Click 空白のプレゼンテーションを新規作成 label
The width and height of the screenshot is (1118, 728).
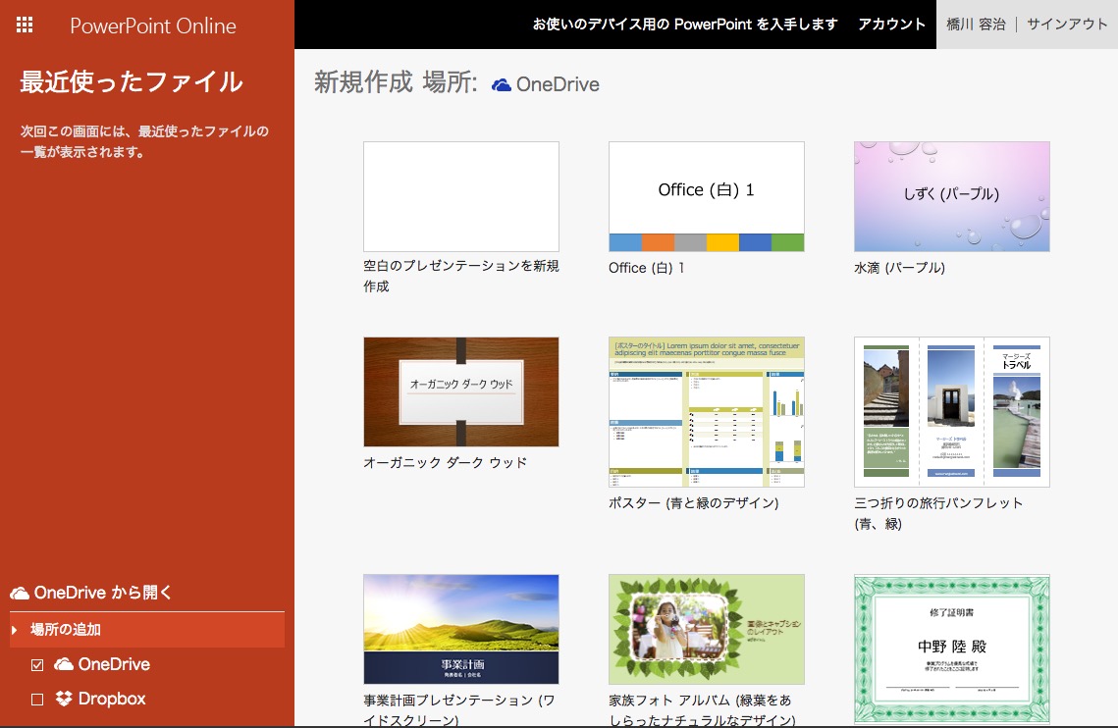461,276
